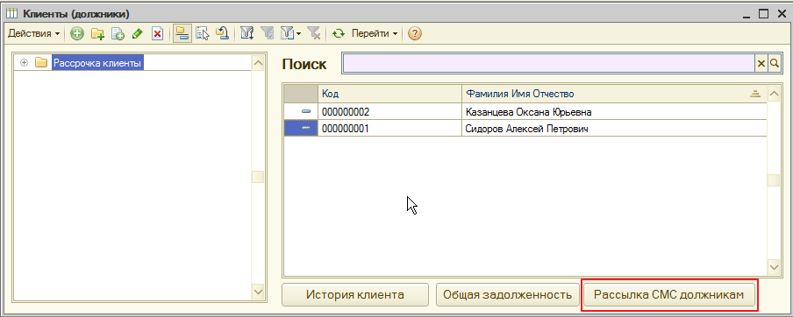
Task: Click the tree panel scrollbar thumb
Action: tap(257, 177)
